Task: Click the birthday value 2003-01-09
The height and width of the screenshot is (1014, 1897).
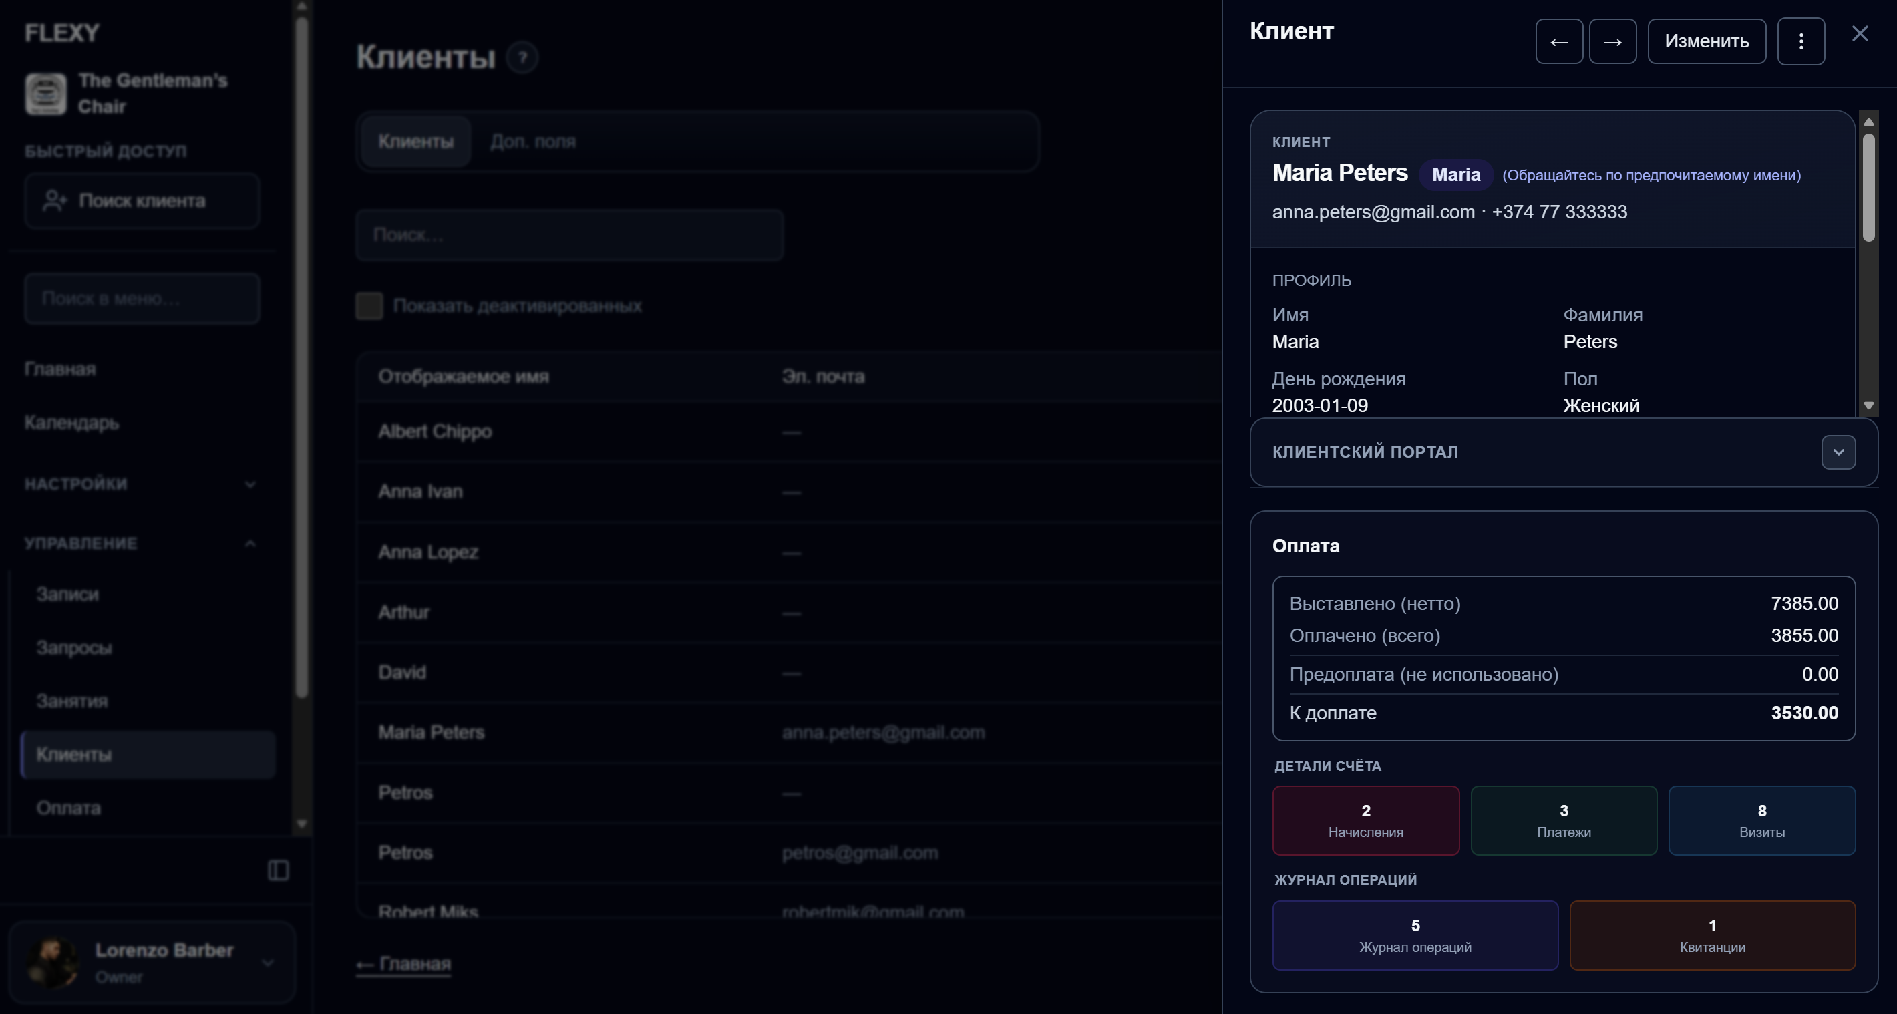Action: click(x=1321, y=405)
